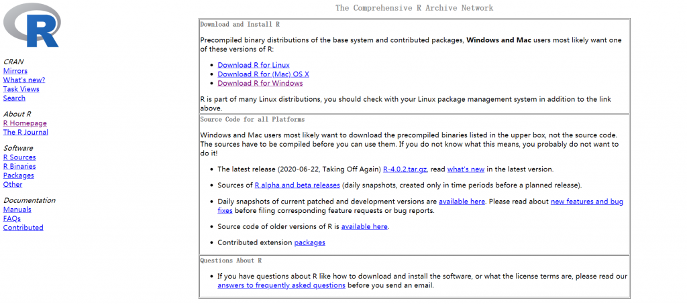Click the About R sidebar heading

pyautogui.click(x=17, y=114)
